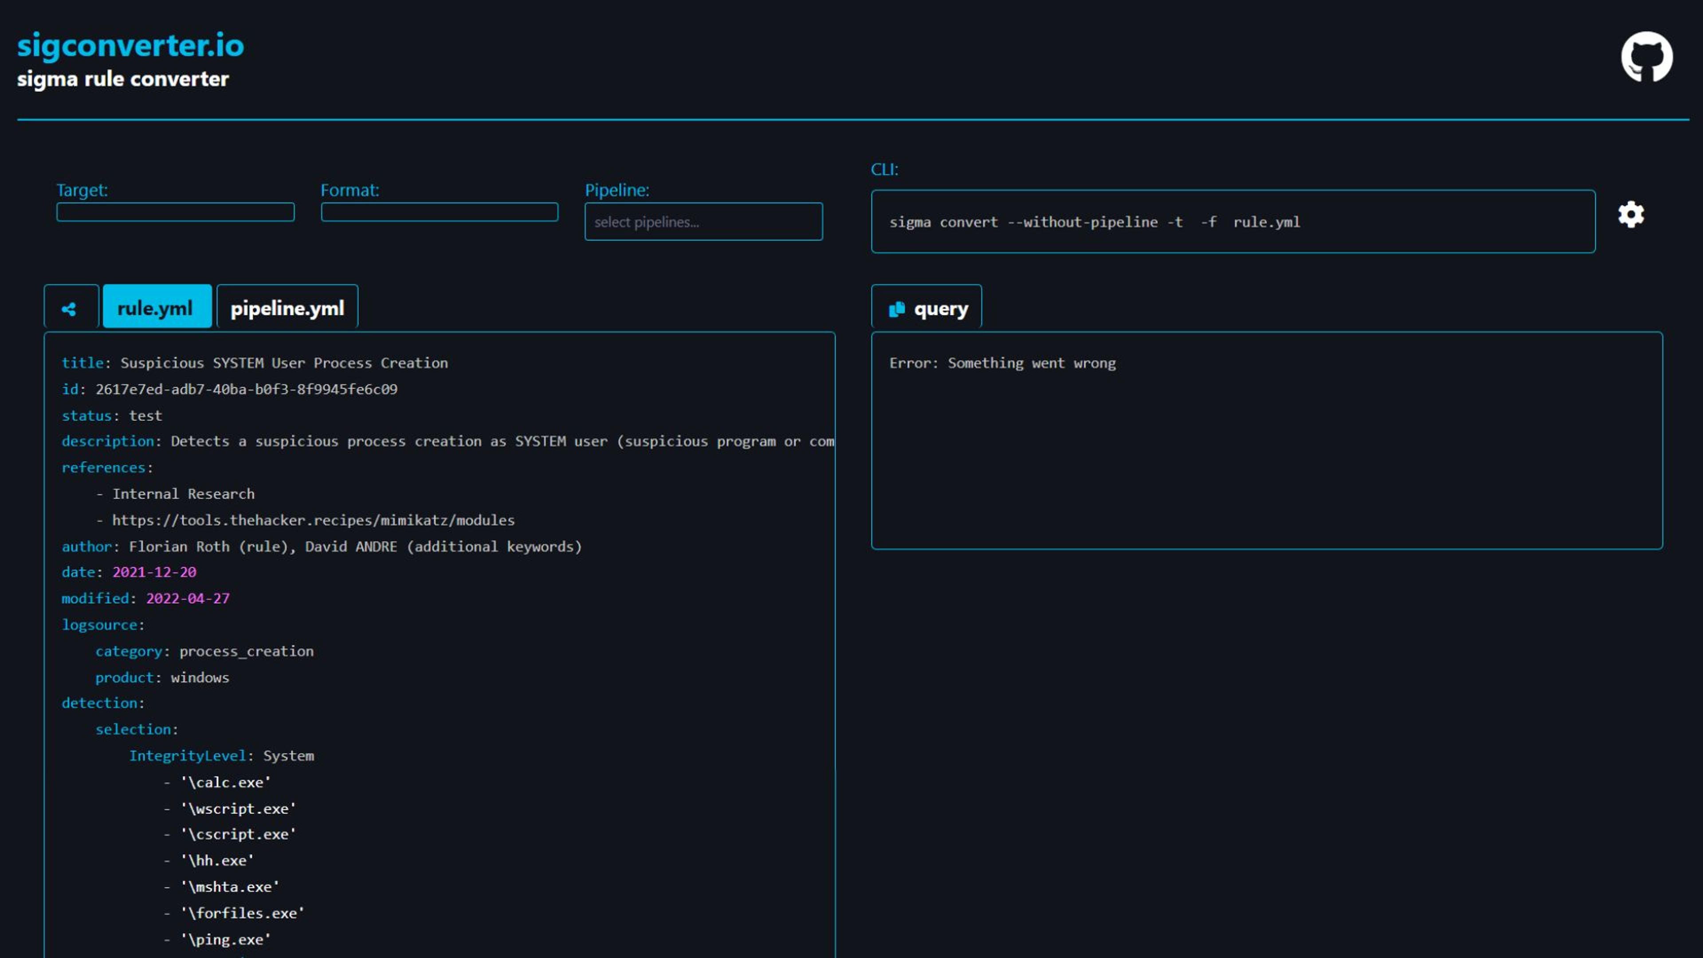Click the 'references:' key
The width and height of the screenshot is (1703, 958).
click(107, 468)
